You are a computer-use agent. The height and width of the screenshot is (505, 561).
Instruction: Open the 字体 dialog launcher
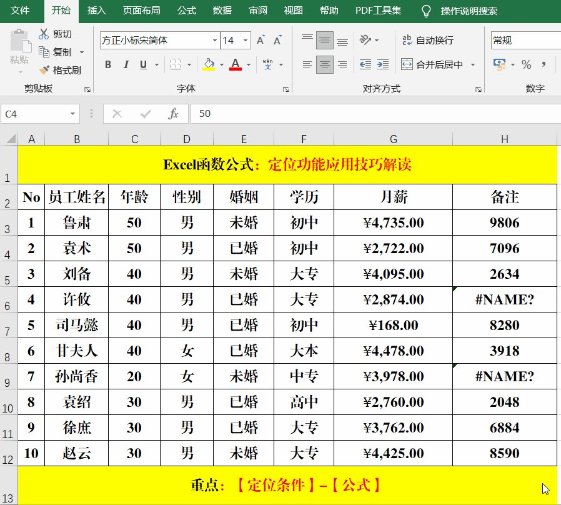[286, 89]
